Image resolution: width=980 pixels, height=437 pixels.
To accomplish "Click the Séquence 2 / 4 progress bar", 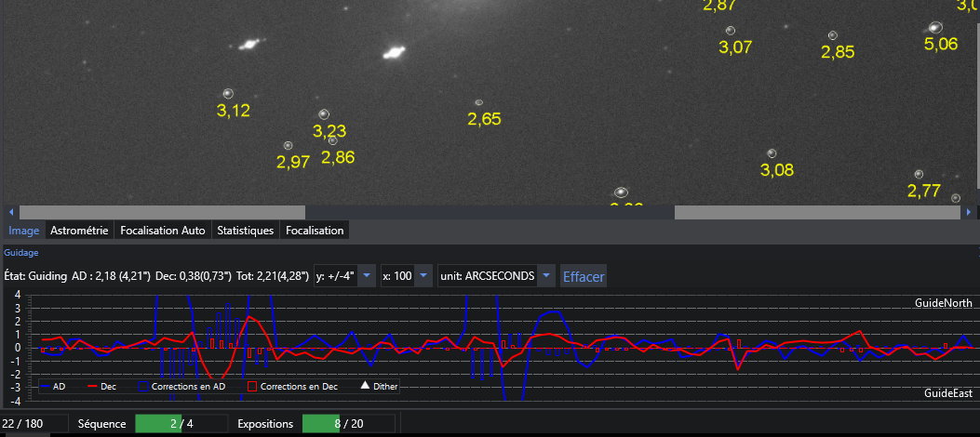I will (181, 424).
